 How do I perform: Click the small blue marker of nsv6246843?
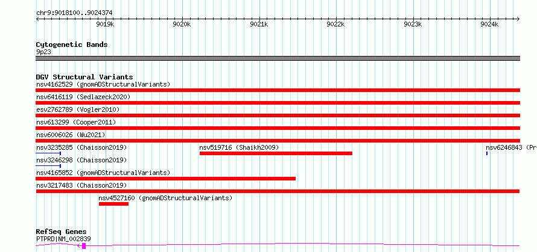click(x=487, y=153)
